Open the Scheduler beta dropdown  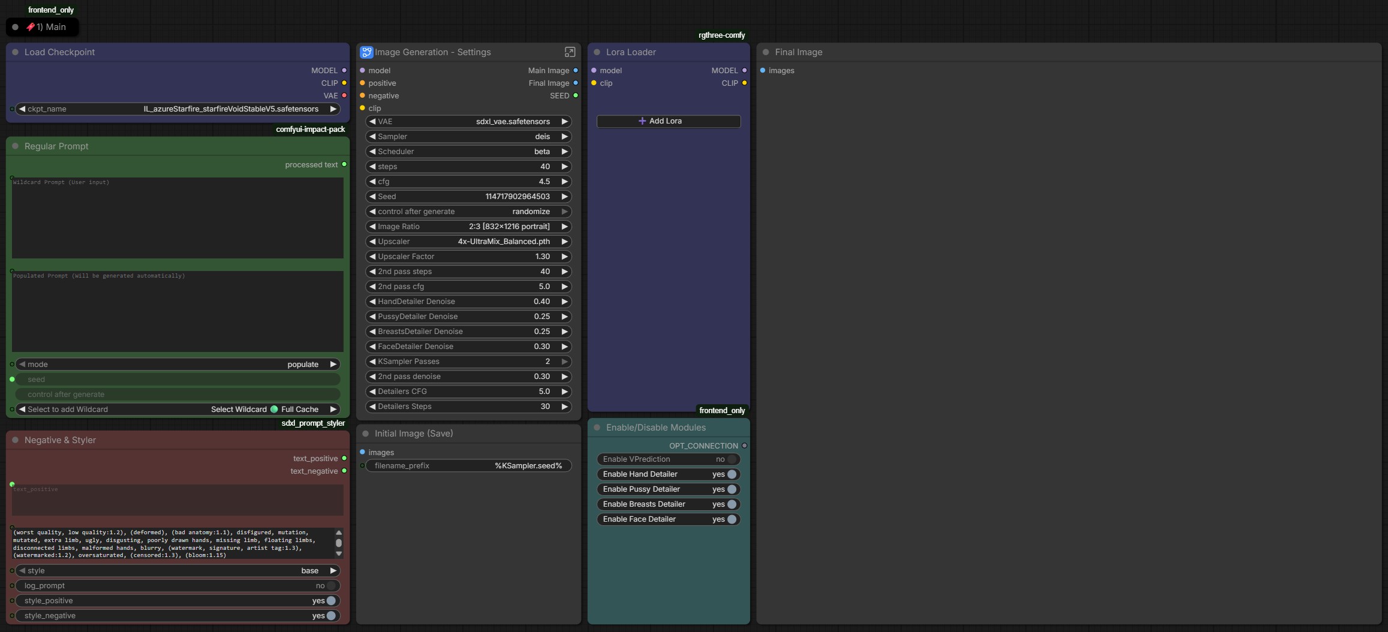(x=468, y=152)
